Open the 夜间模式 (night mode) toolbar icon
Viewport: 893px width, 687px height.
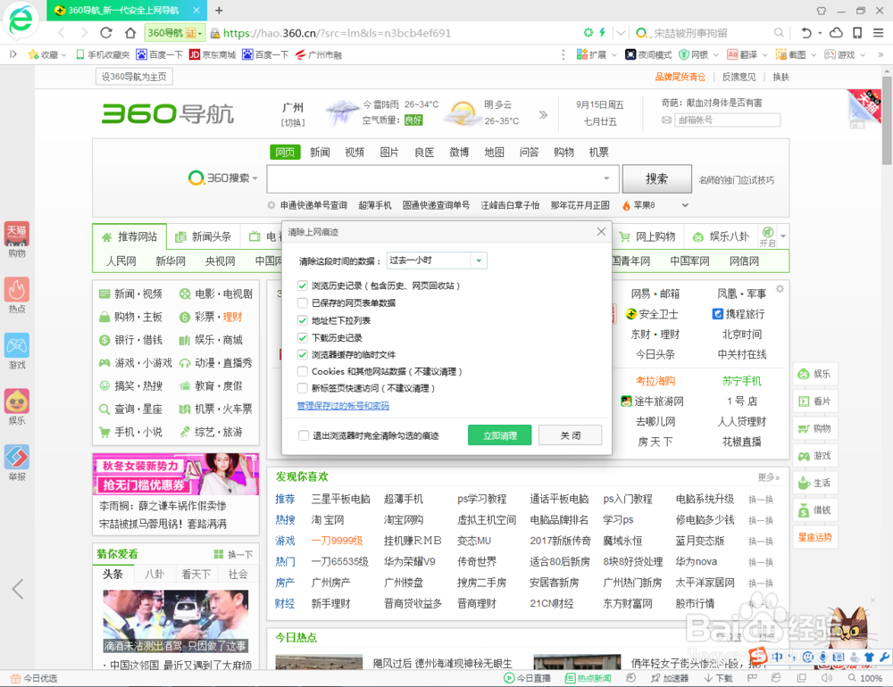(630, 54)
